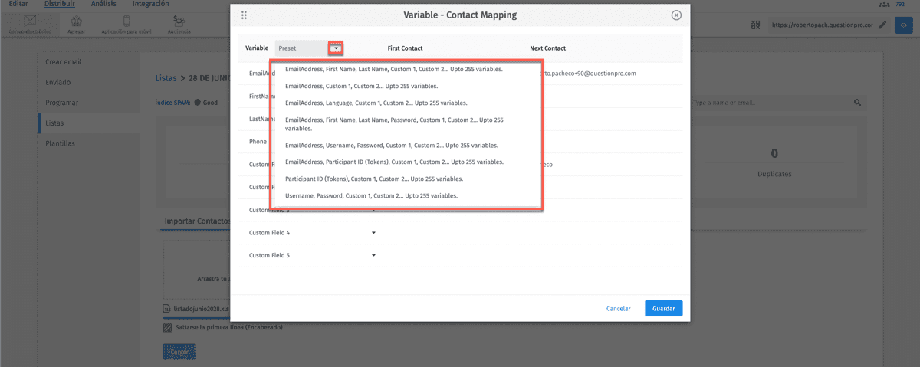Open Aplicación para móvil option
This screenshot has width=920, height=367.
click(x=127, y=25)
